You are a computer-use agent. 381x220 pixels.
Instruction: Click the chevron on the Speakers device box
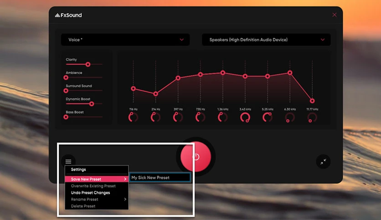pos(323,40)
